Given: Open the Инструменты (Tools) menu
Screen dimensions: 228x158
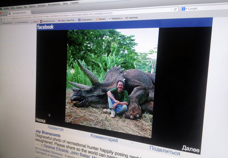Looking at the screenshot, I should click(54, 4).
